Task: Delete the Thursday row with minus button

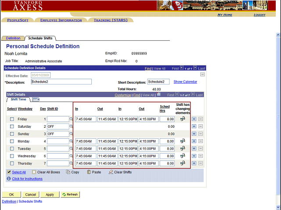Action: (x=201, y=164)
